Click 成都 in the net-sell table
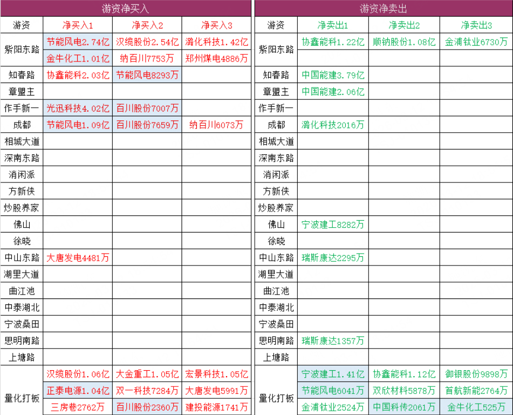Image resolution: width=513 pixels, height=415 pixels. [x=276, y=125]
